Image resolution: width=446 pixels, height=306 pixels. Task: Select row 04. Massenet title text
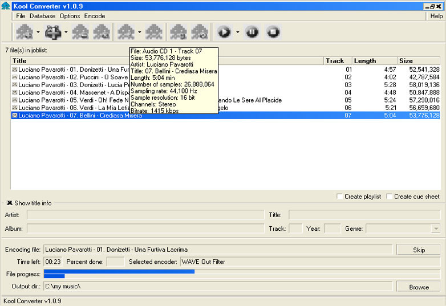(x=74, y=92)
